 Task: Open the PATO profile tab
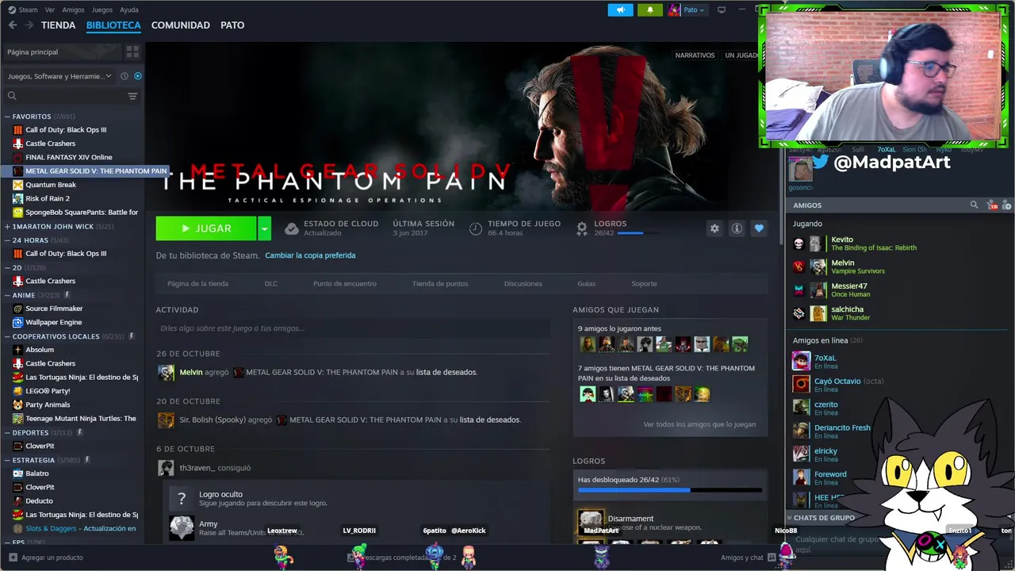point(232,25)
